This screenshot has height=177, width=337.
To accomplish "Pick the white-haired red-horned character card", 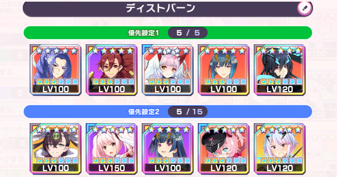I will click(168, 70).
